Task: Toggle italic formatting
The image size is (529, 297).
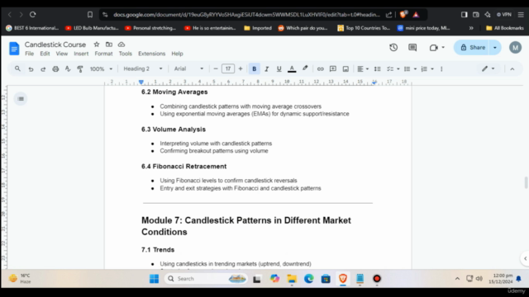Action: tap(266, 69)
